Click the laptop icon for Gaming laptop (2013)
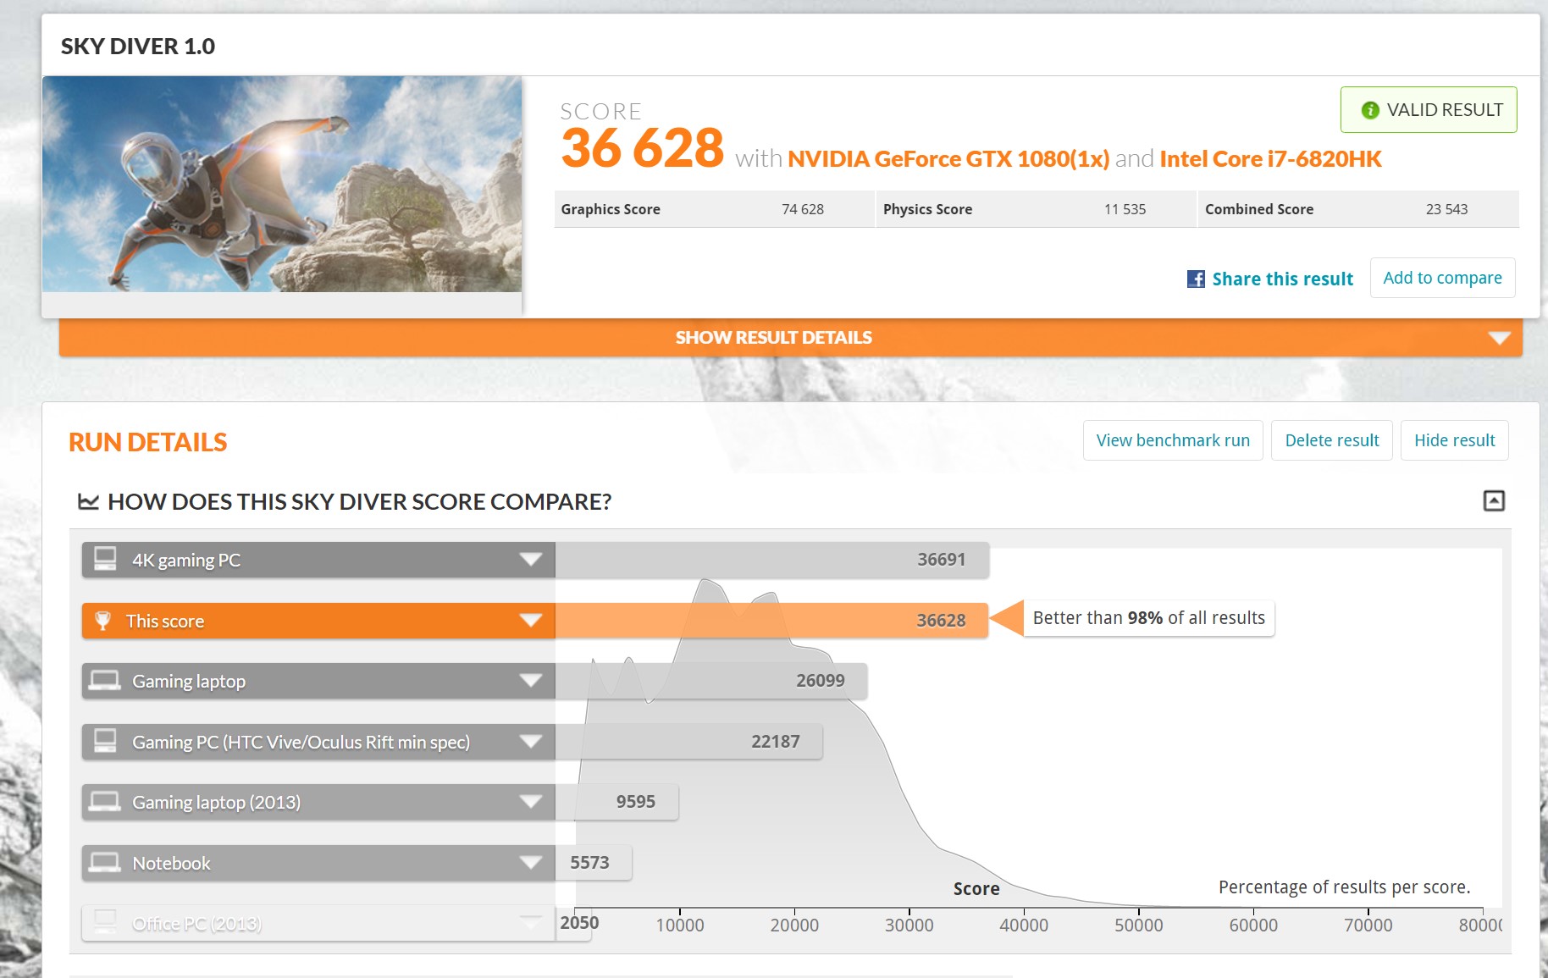Screen dimensions: 1548x978 pyautogui.click(x=105, y=802)
